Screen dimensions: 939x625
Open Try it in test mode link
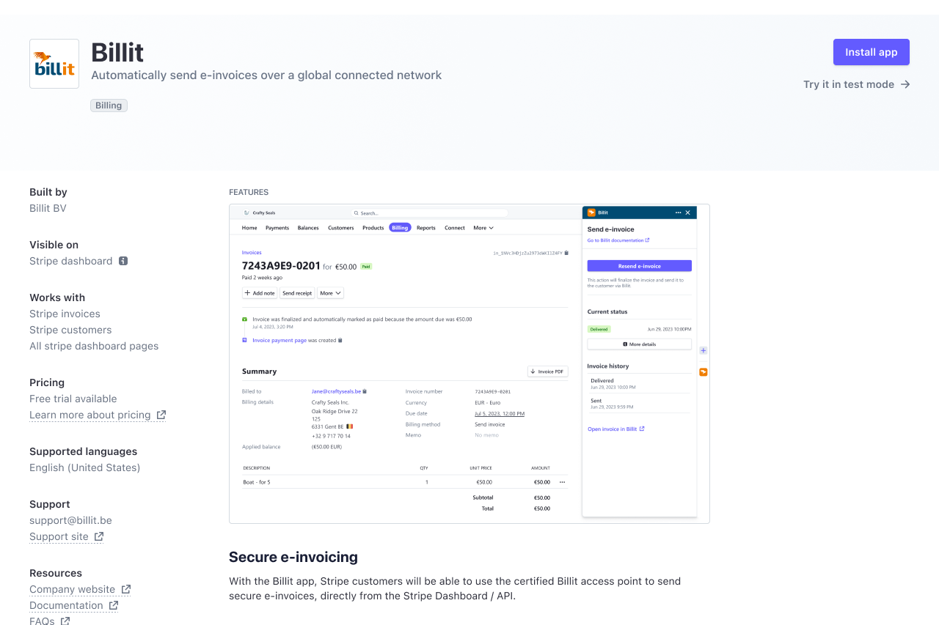pos(848,84)
